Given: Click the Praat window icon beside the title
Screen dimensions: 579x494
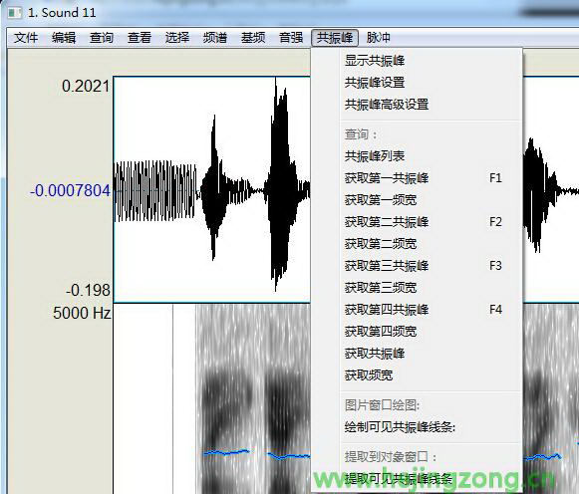Looking at the screenshot, I should pyautogui.click(x=15, y=13).
